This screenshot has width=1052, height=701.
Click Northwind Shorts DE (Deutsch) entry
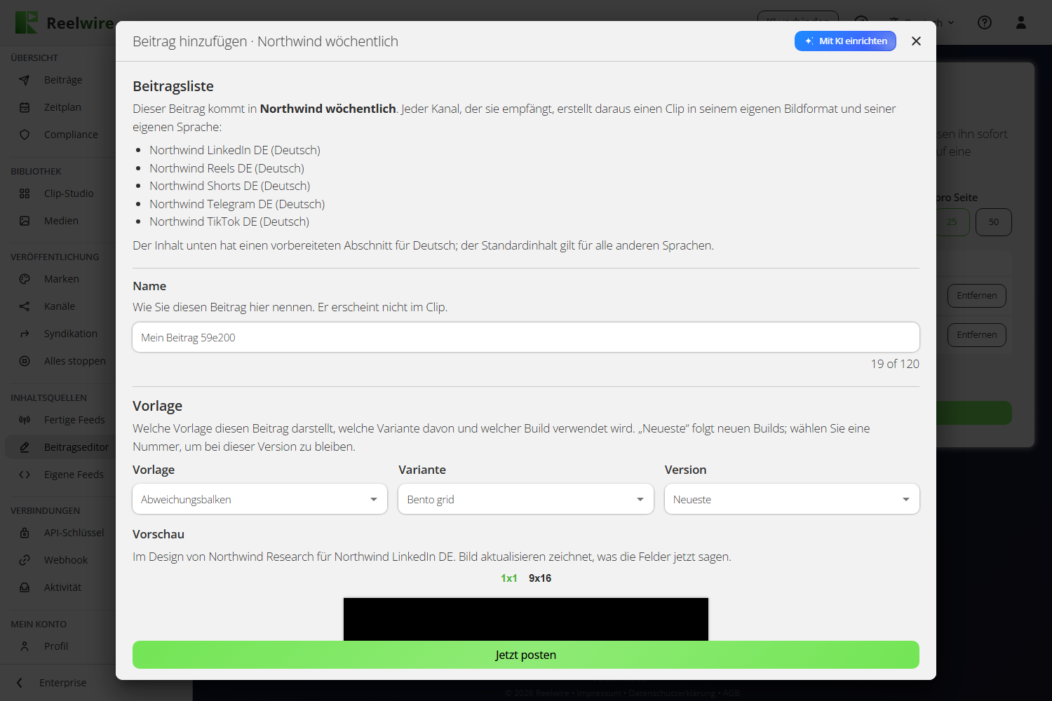(x=230, y=186)
